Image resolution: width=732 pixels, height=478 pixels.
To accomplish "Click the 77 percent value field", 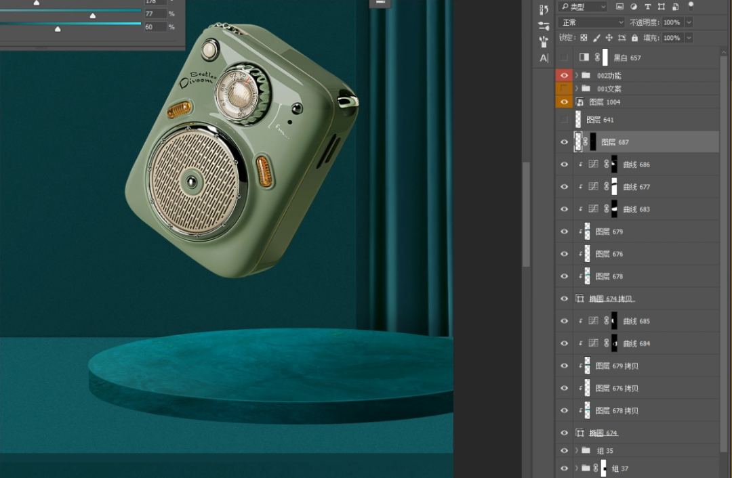I will [155, 14].
